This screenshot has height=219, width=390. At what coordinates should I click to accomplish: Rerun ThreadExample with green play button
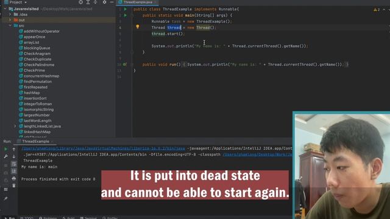point(5,149)
